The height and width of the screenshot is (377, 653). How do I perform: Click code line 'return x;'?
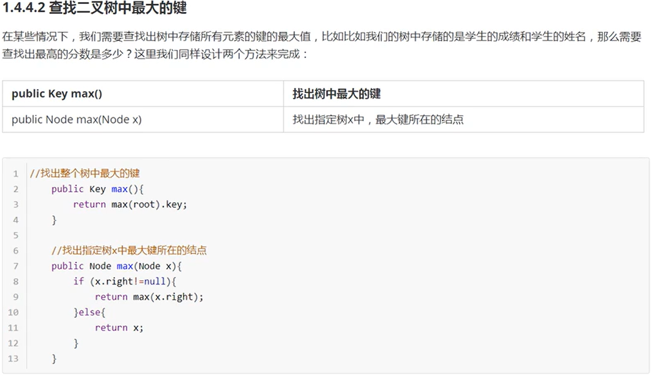pyautogui.click(x=119, y=327)
